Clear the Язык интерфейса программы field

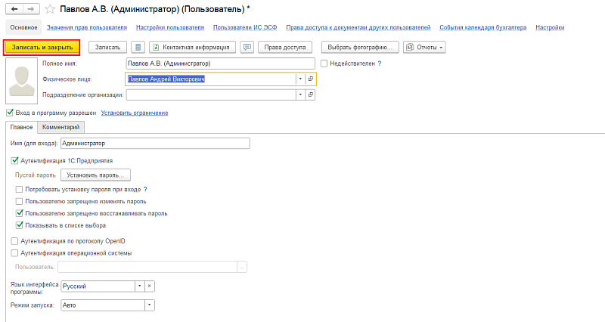149,286
